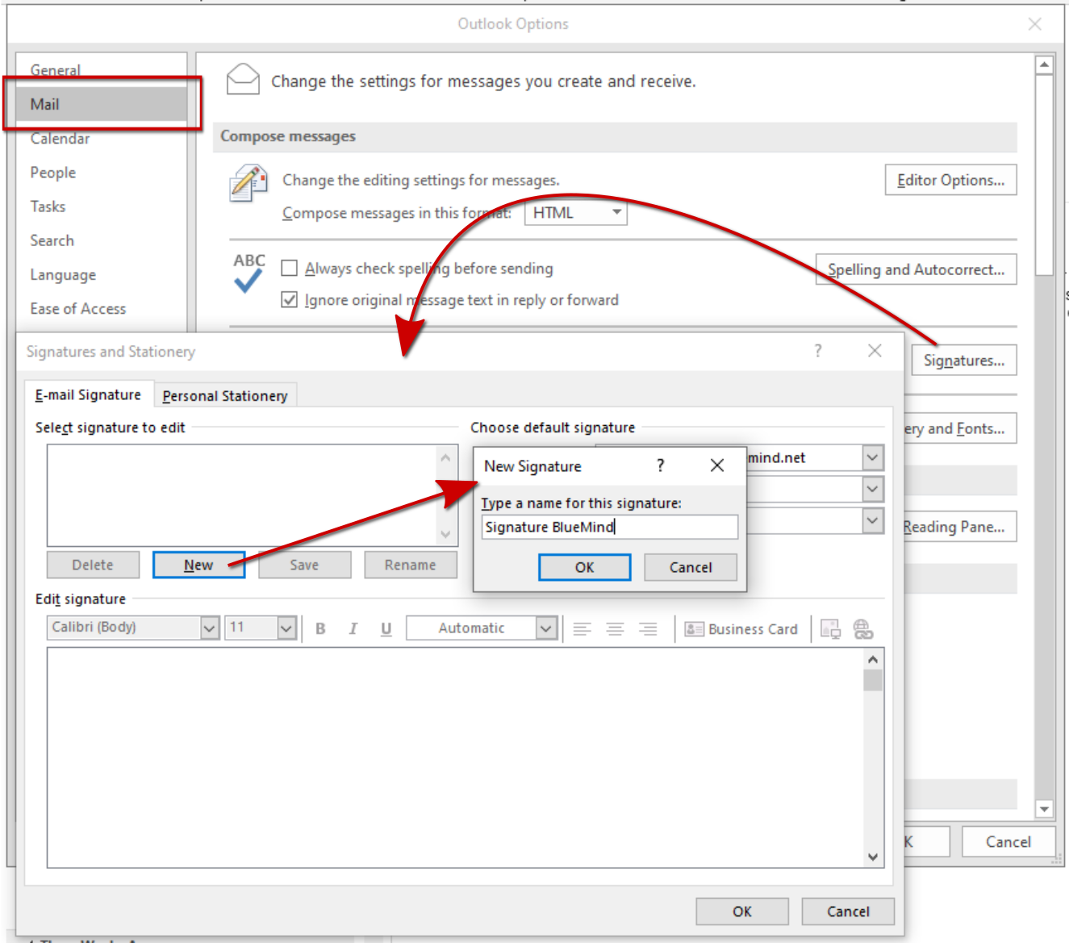Switch to the Personal Stationery tab

(224, 396)
